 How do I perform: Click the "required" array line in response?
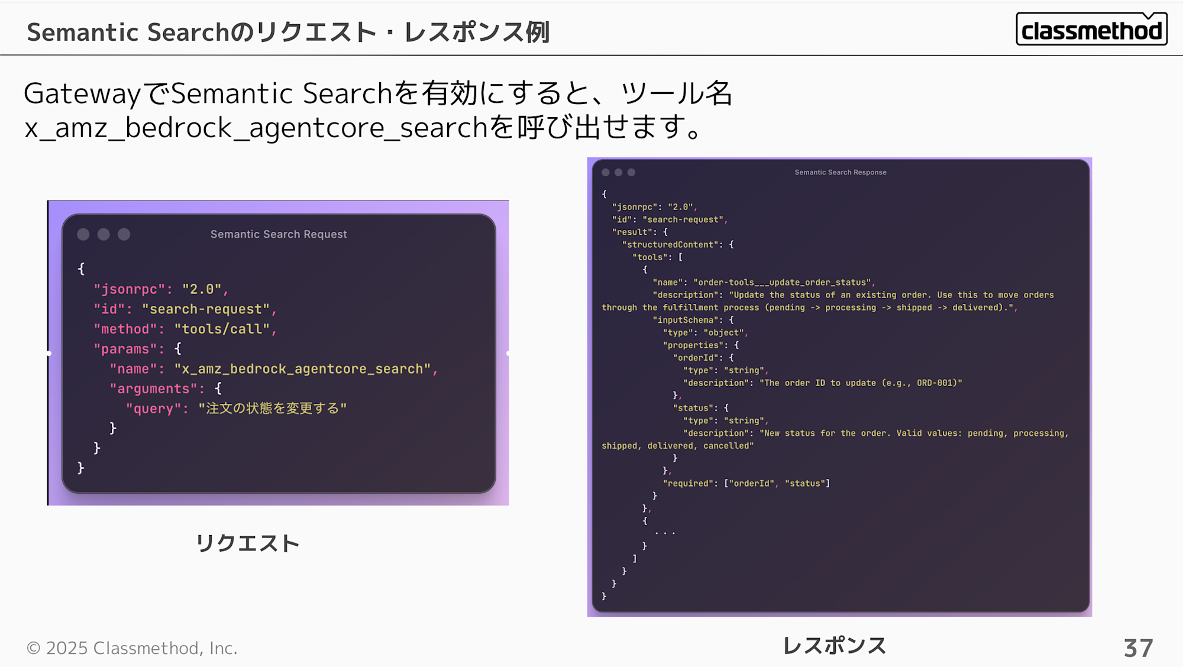click(746, 484)
